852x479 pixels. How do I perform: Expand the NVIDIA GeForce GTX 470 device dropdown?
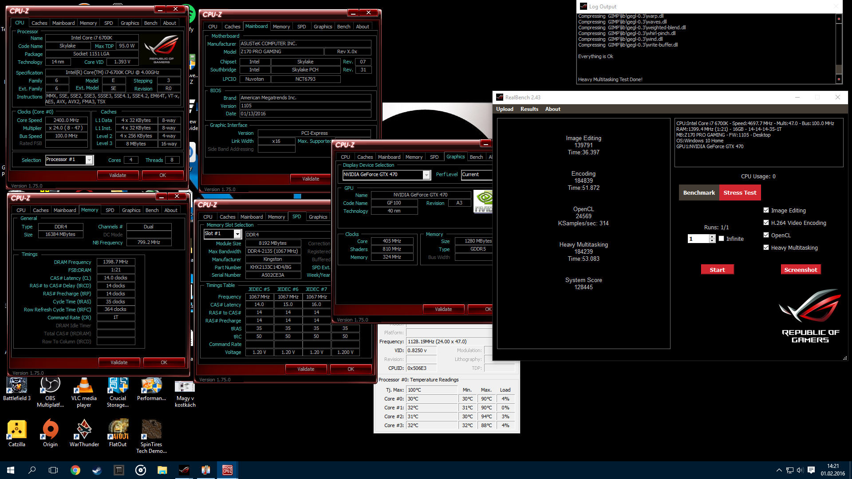pyautogui.click(x=426, y=175)
